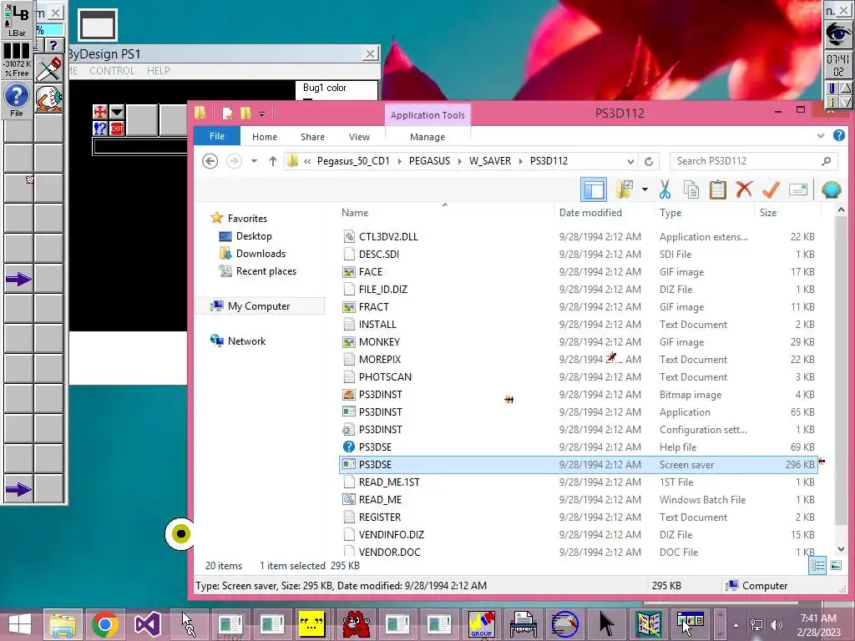Click the blue Explorer help question mark
This screenshot has width=855, height=641.
click(838, 136)
